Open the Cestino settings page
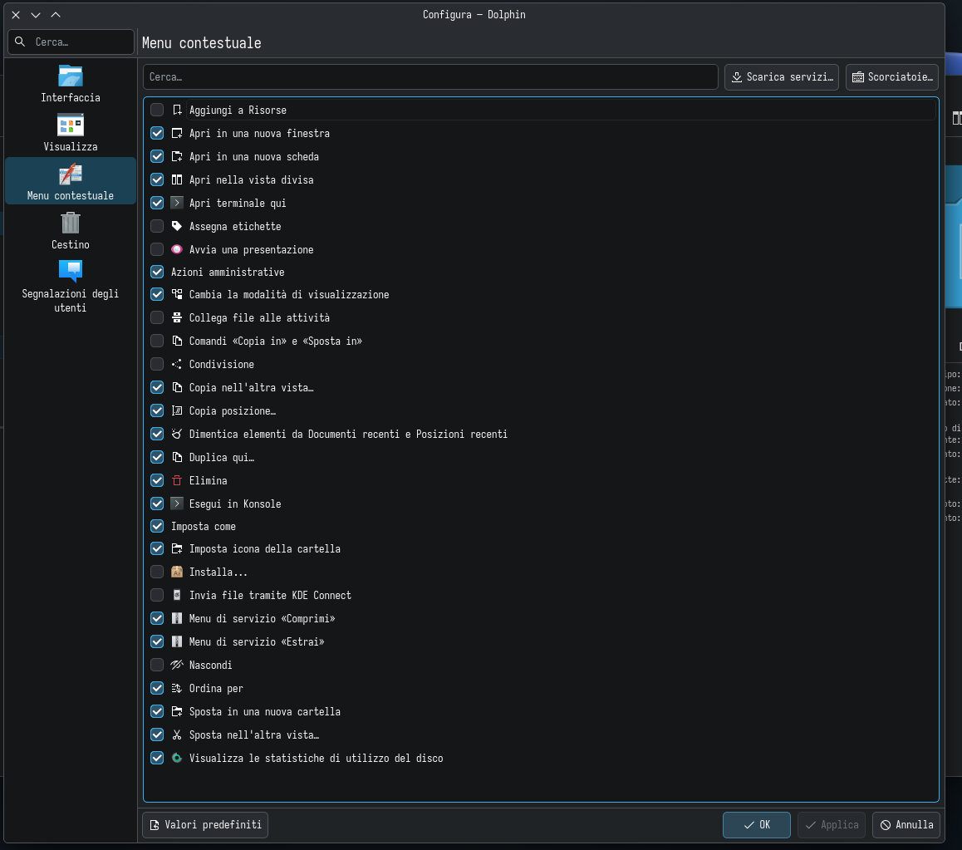 point(71,231)
